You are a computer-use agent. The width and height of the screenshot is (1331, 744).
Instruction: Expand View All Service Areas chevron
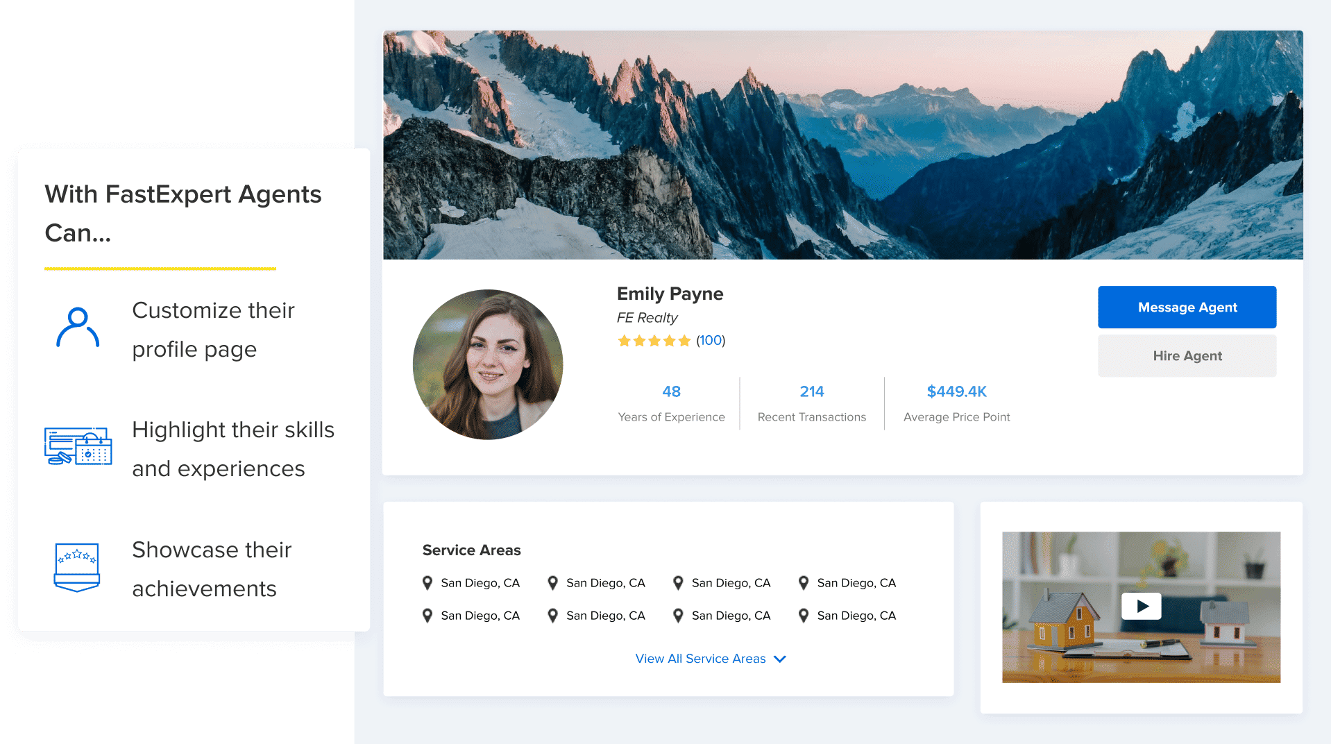[x=780, y=659]
